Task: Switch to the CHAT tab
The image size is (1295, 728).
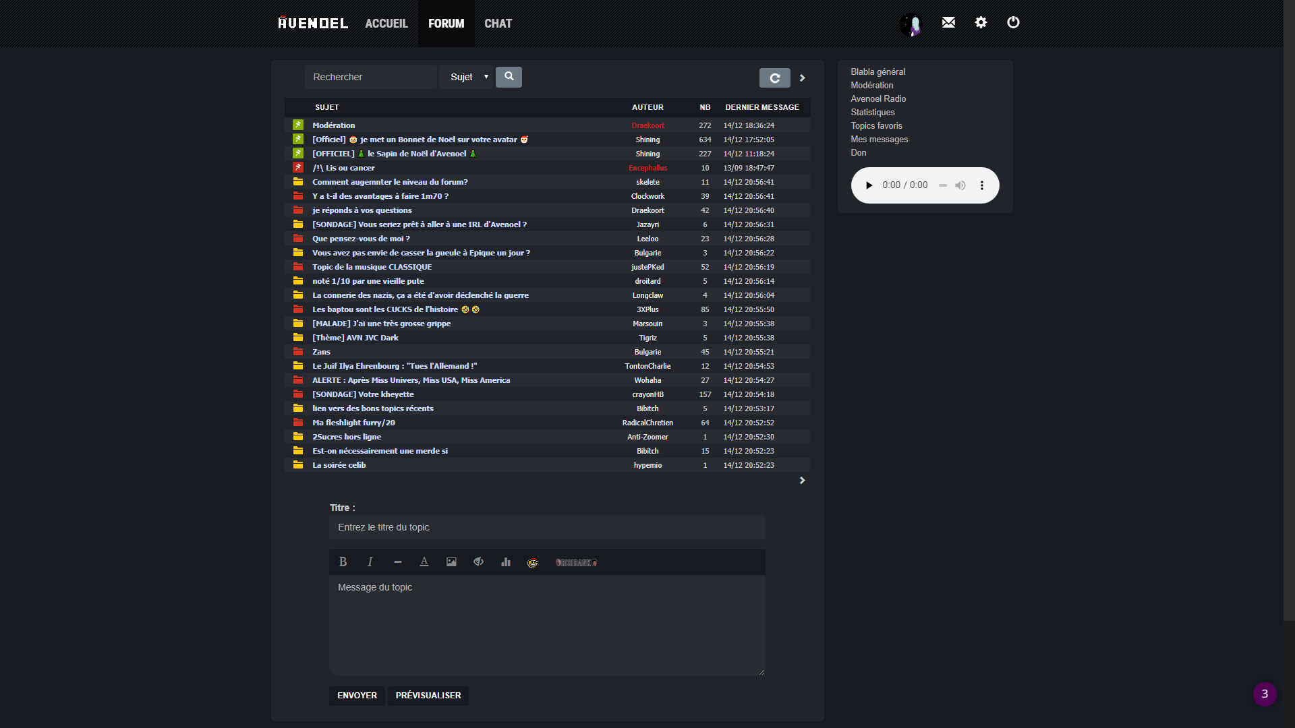Action: tap(498, 24)
